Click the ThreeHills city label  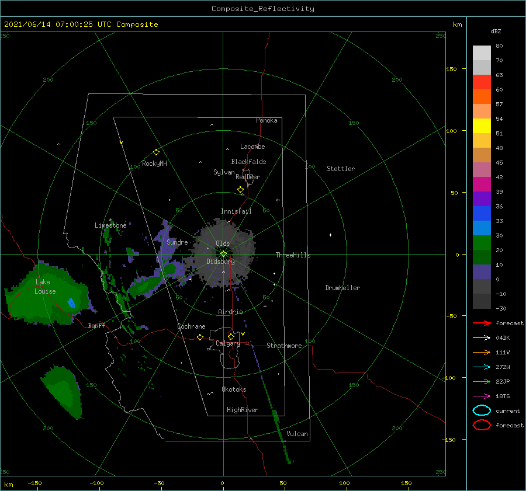(293, 255)
